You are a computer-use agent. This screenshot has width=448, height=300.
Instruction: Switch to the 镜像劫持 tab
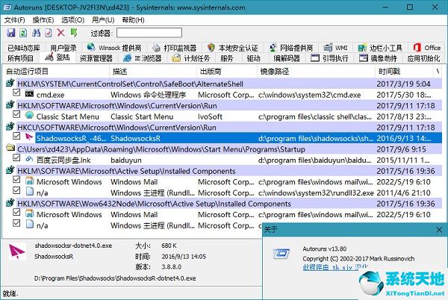tap(379, 58)
